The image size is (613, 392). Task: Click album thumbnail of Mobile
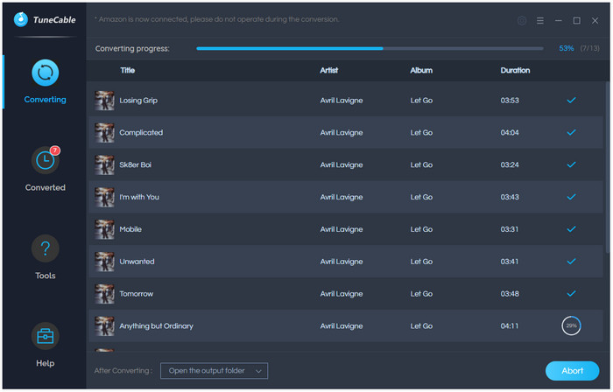104,229
